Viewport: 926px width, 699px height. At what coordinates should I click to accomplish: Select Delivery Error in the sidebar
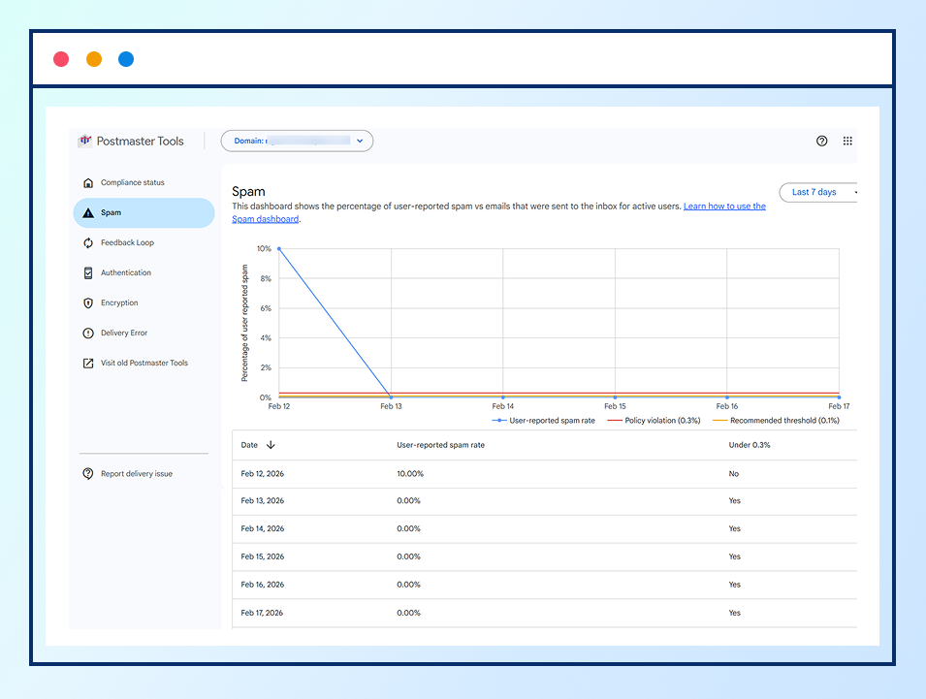tap(123, 333)
